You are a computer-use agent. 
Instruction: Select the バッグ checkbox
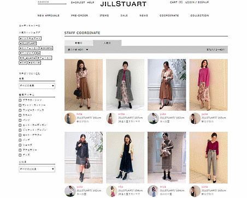pos(20,140)
